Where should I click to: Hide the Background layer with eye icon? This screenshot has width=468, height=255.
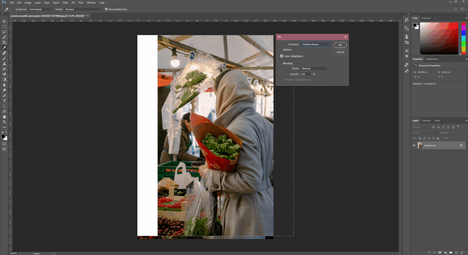[414, 145]
